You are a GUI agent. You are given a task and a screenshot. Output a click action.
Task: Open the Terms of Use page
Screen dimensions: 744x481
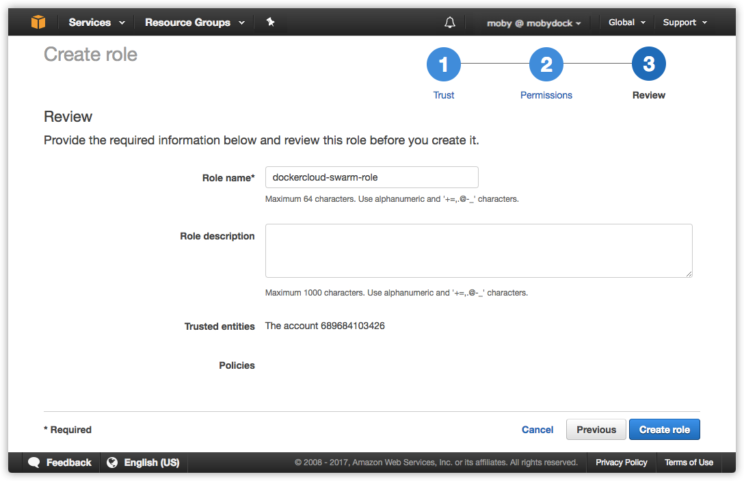[689, 463]
